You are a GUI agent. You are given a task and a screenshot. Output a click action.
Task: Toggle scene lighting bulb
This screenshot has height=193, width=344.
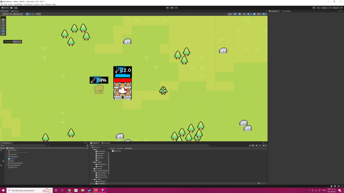(x=240, y=14)
